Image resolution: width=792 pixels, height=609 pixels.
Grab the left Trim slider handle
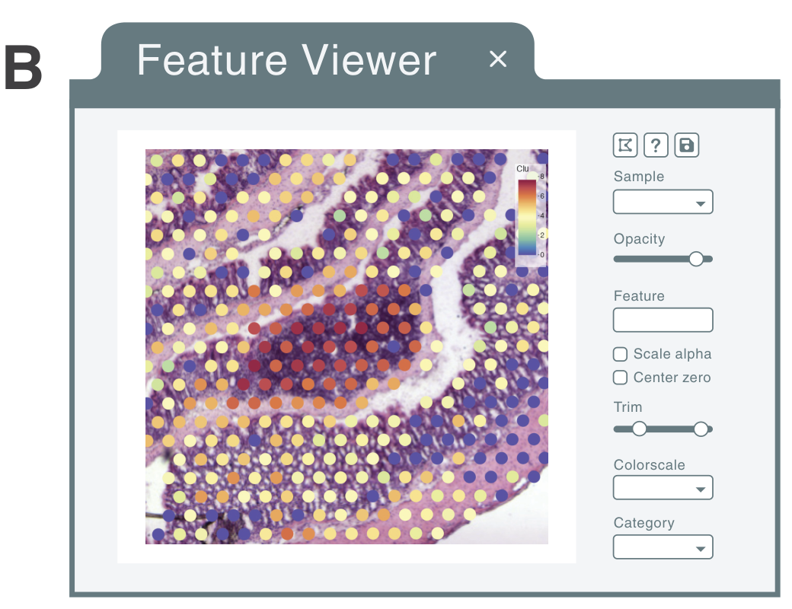[639, 429]
